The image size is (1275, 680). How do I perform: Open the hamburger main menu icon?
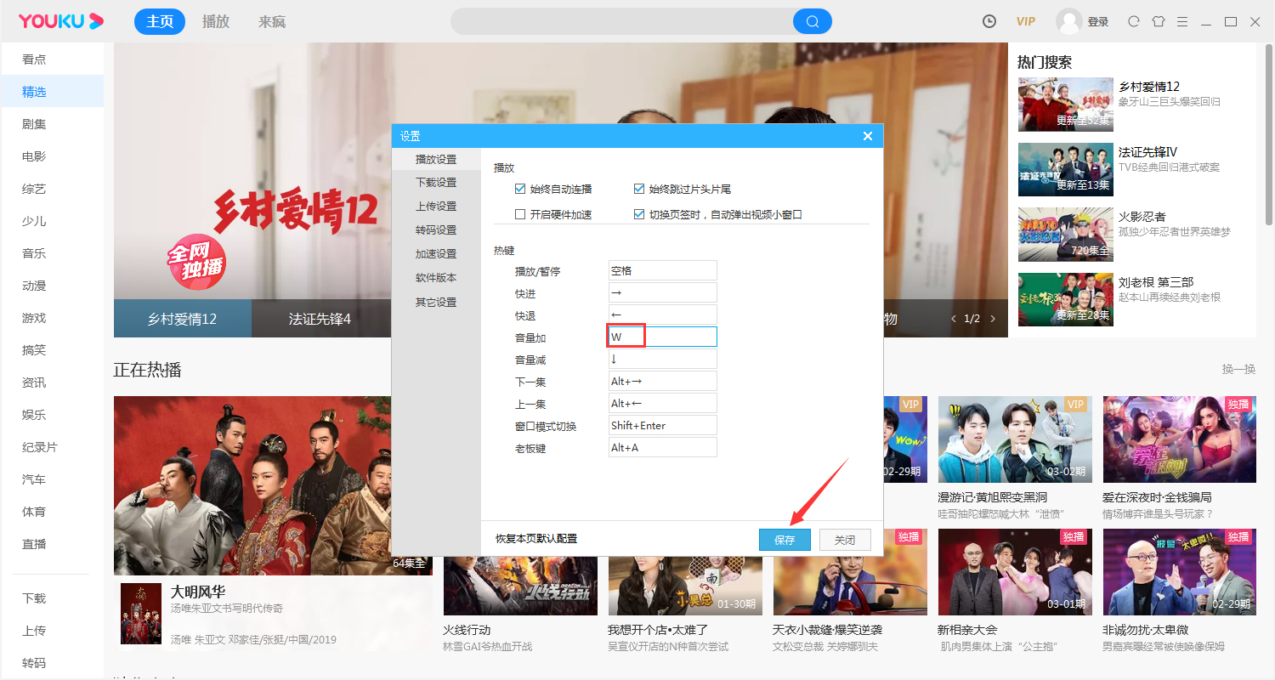[1182, 20]
